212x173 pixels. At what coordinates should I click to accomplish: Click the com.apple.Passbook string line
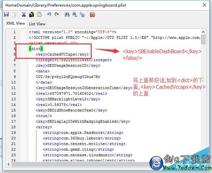click(83, 133)
